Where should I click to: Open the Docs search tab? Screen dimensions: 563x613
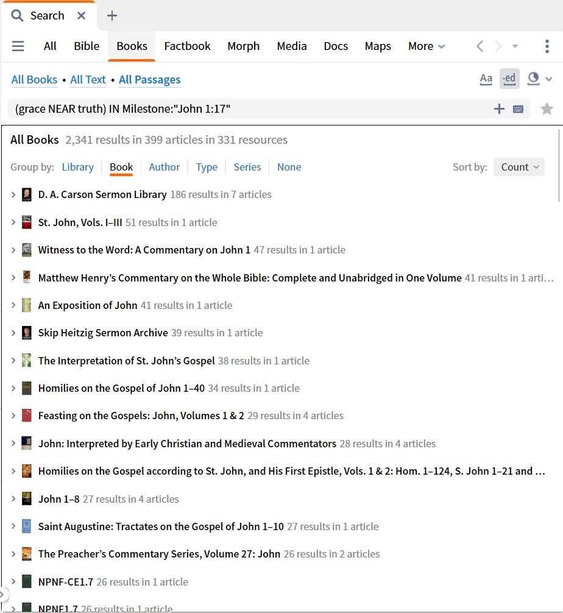pos(336,46)
